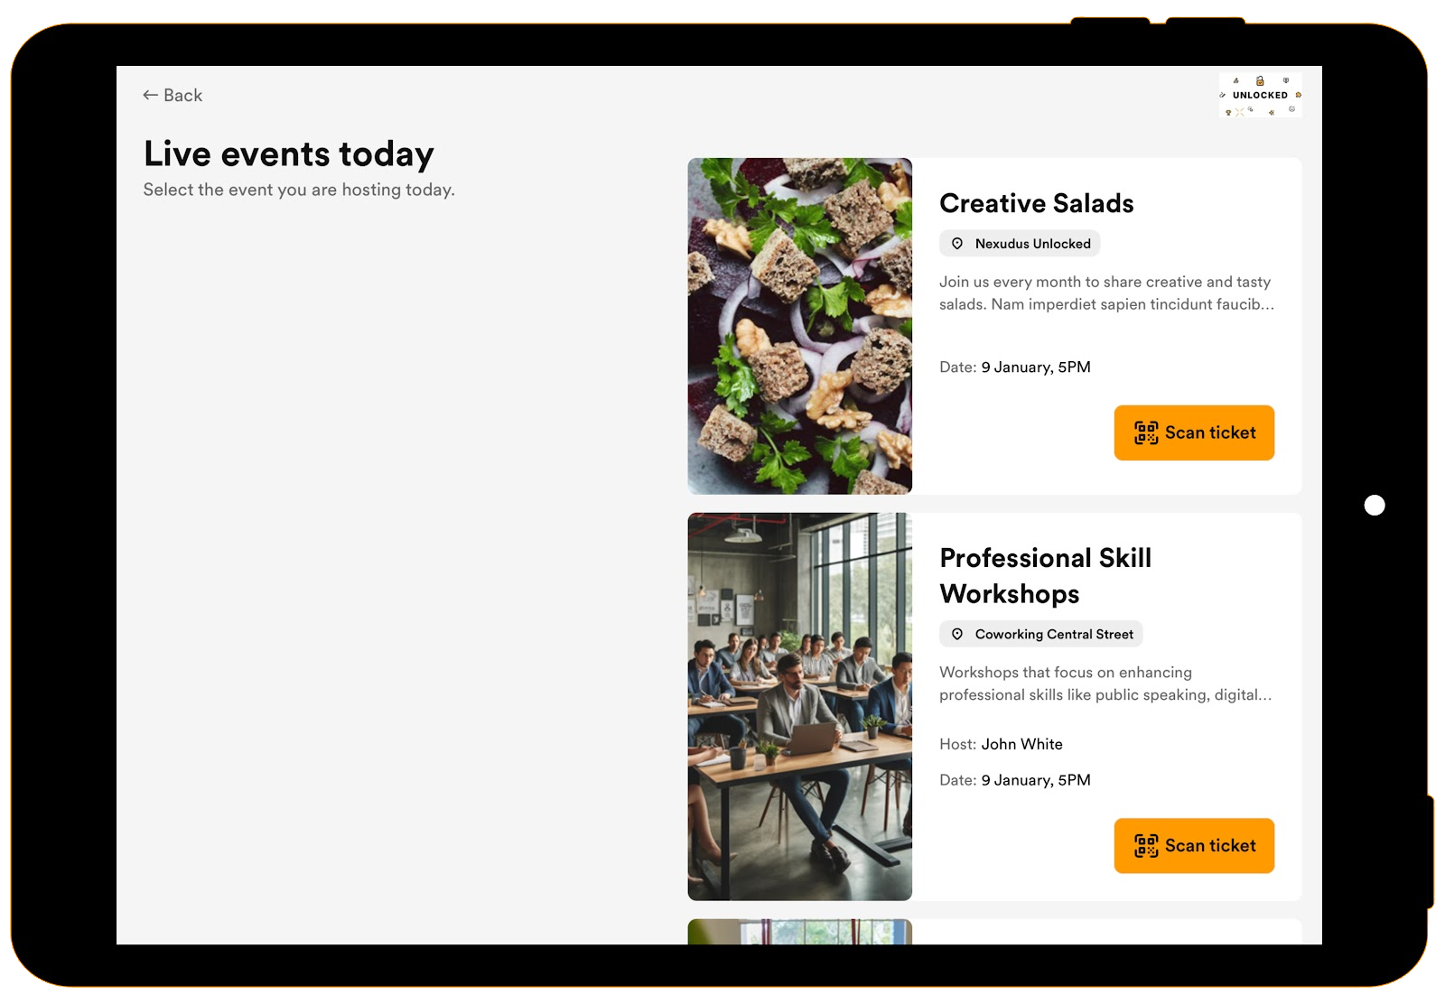This screenshot has width=1445, height=1004.
Task: Open the Creative Salads event title
Action: 1036,204
